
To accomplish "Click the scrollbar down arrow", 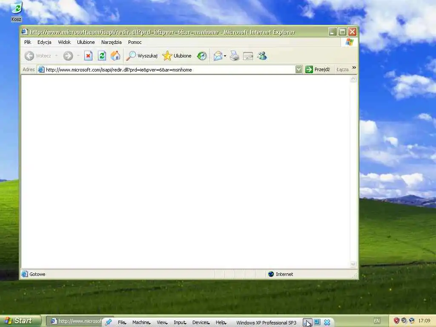I will 353,264.
